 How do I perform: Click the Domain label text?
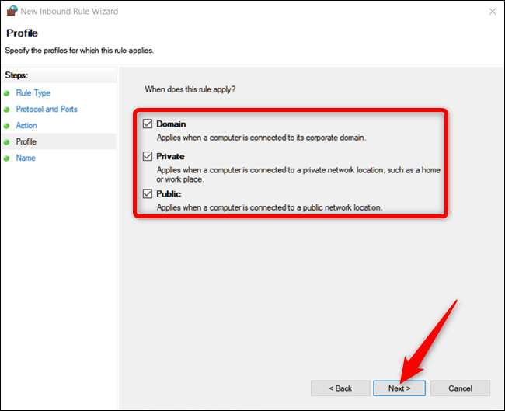point(171,124)
